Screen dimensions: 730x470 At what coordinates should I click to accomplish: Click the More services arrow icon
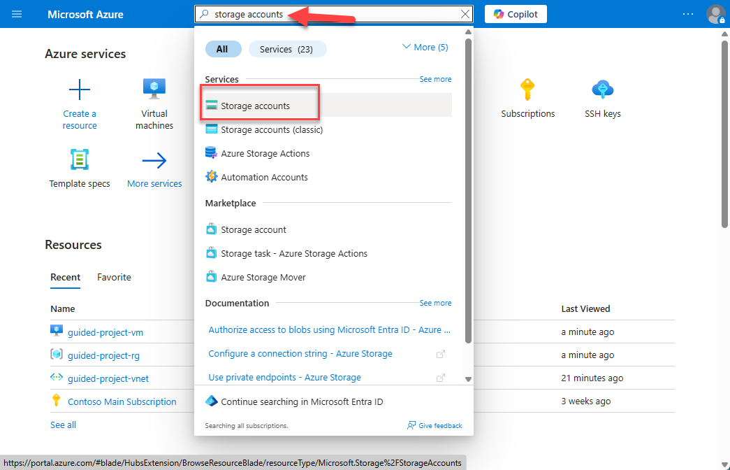(x=154, y=160)
